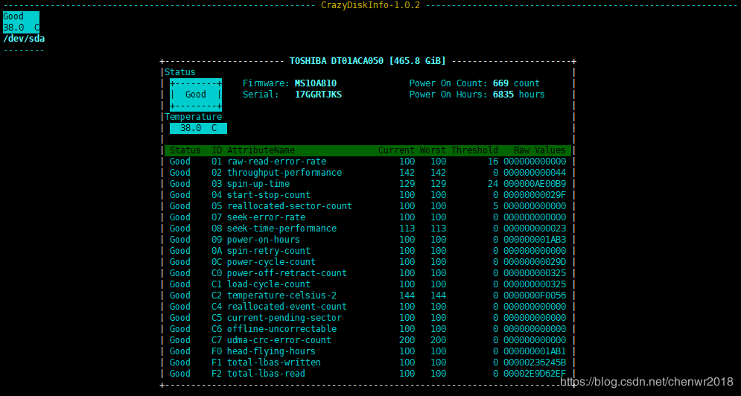Click the Raw Values column header
Screen dimensions: 741x396
pyautogui.click(x=539, y=150)
